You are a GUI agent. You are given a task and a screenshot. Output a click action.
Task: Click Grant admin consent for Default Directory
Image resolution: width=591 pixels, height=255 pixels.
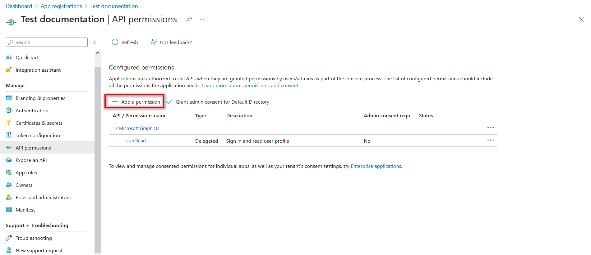[x=222, y=102]
